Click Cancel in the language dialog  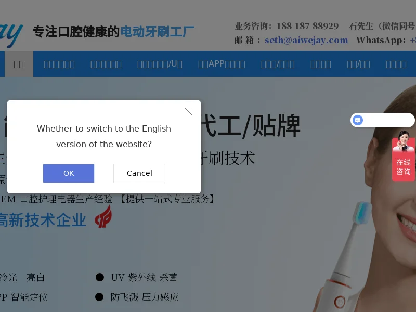[x=139, y=173]
